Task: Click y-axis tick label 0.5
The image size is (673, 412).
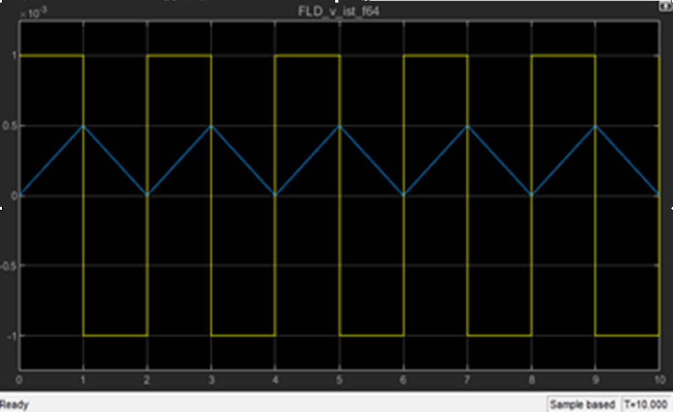Action: 9,126
